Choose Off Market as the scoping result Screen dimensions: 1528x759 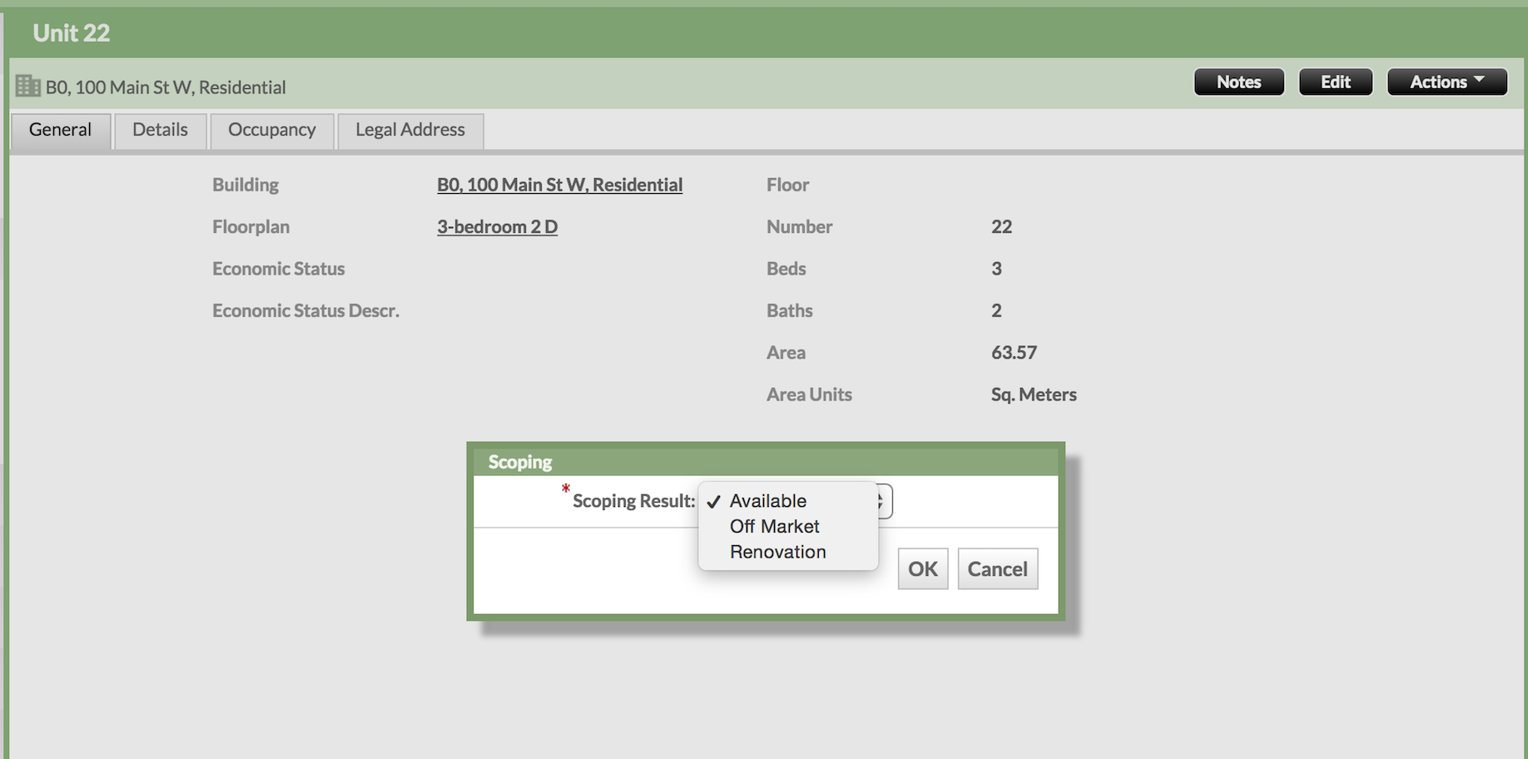[774, 527]
